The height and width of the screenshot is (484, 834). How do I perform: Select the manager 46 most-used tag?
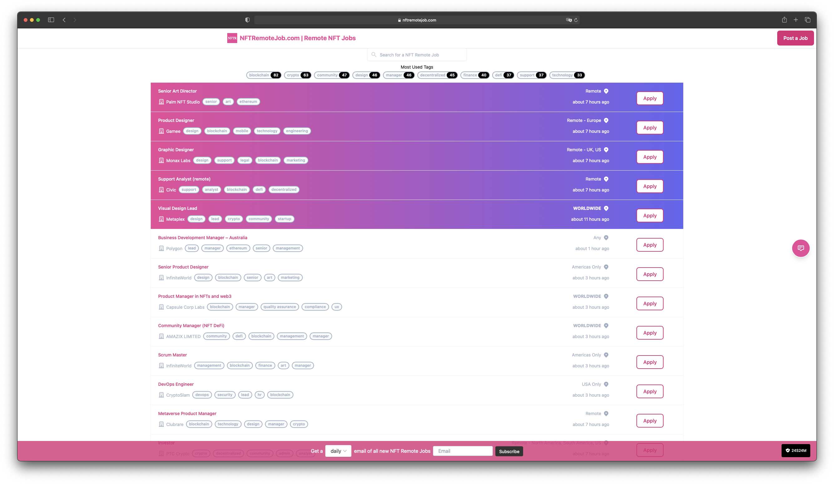(399, 75)
